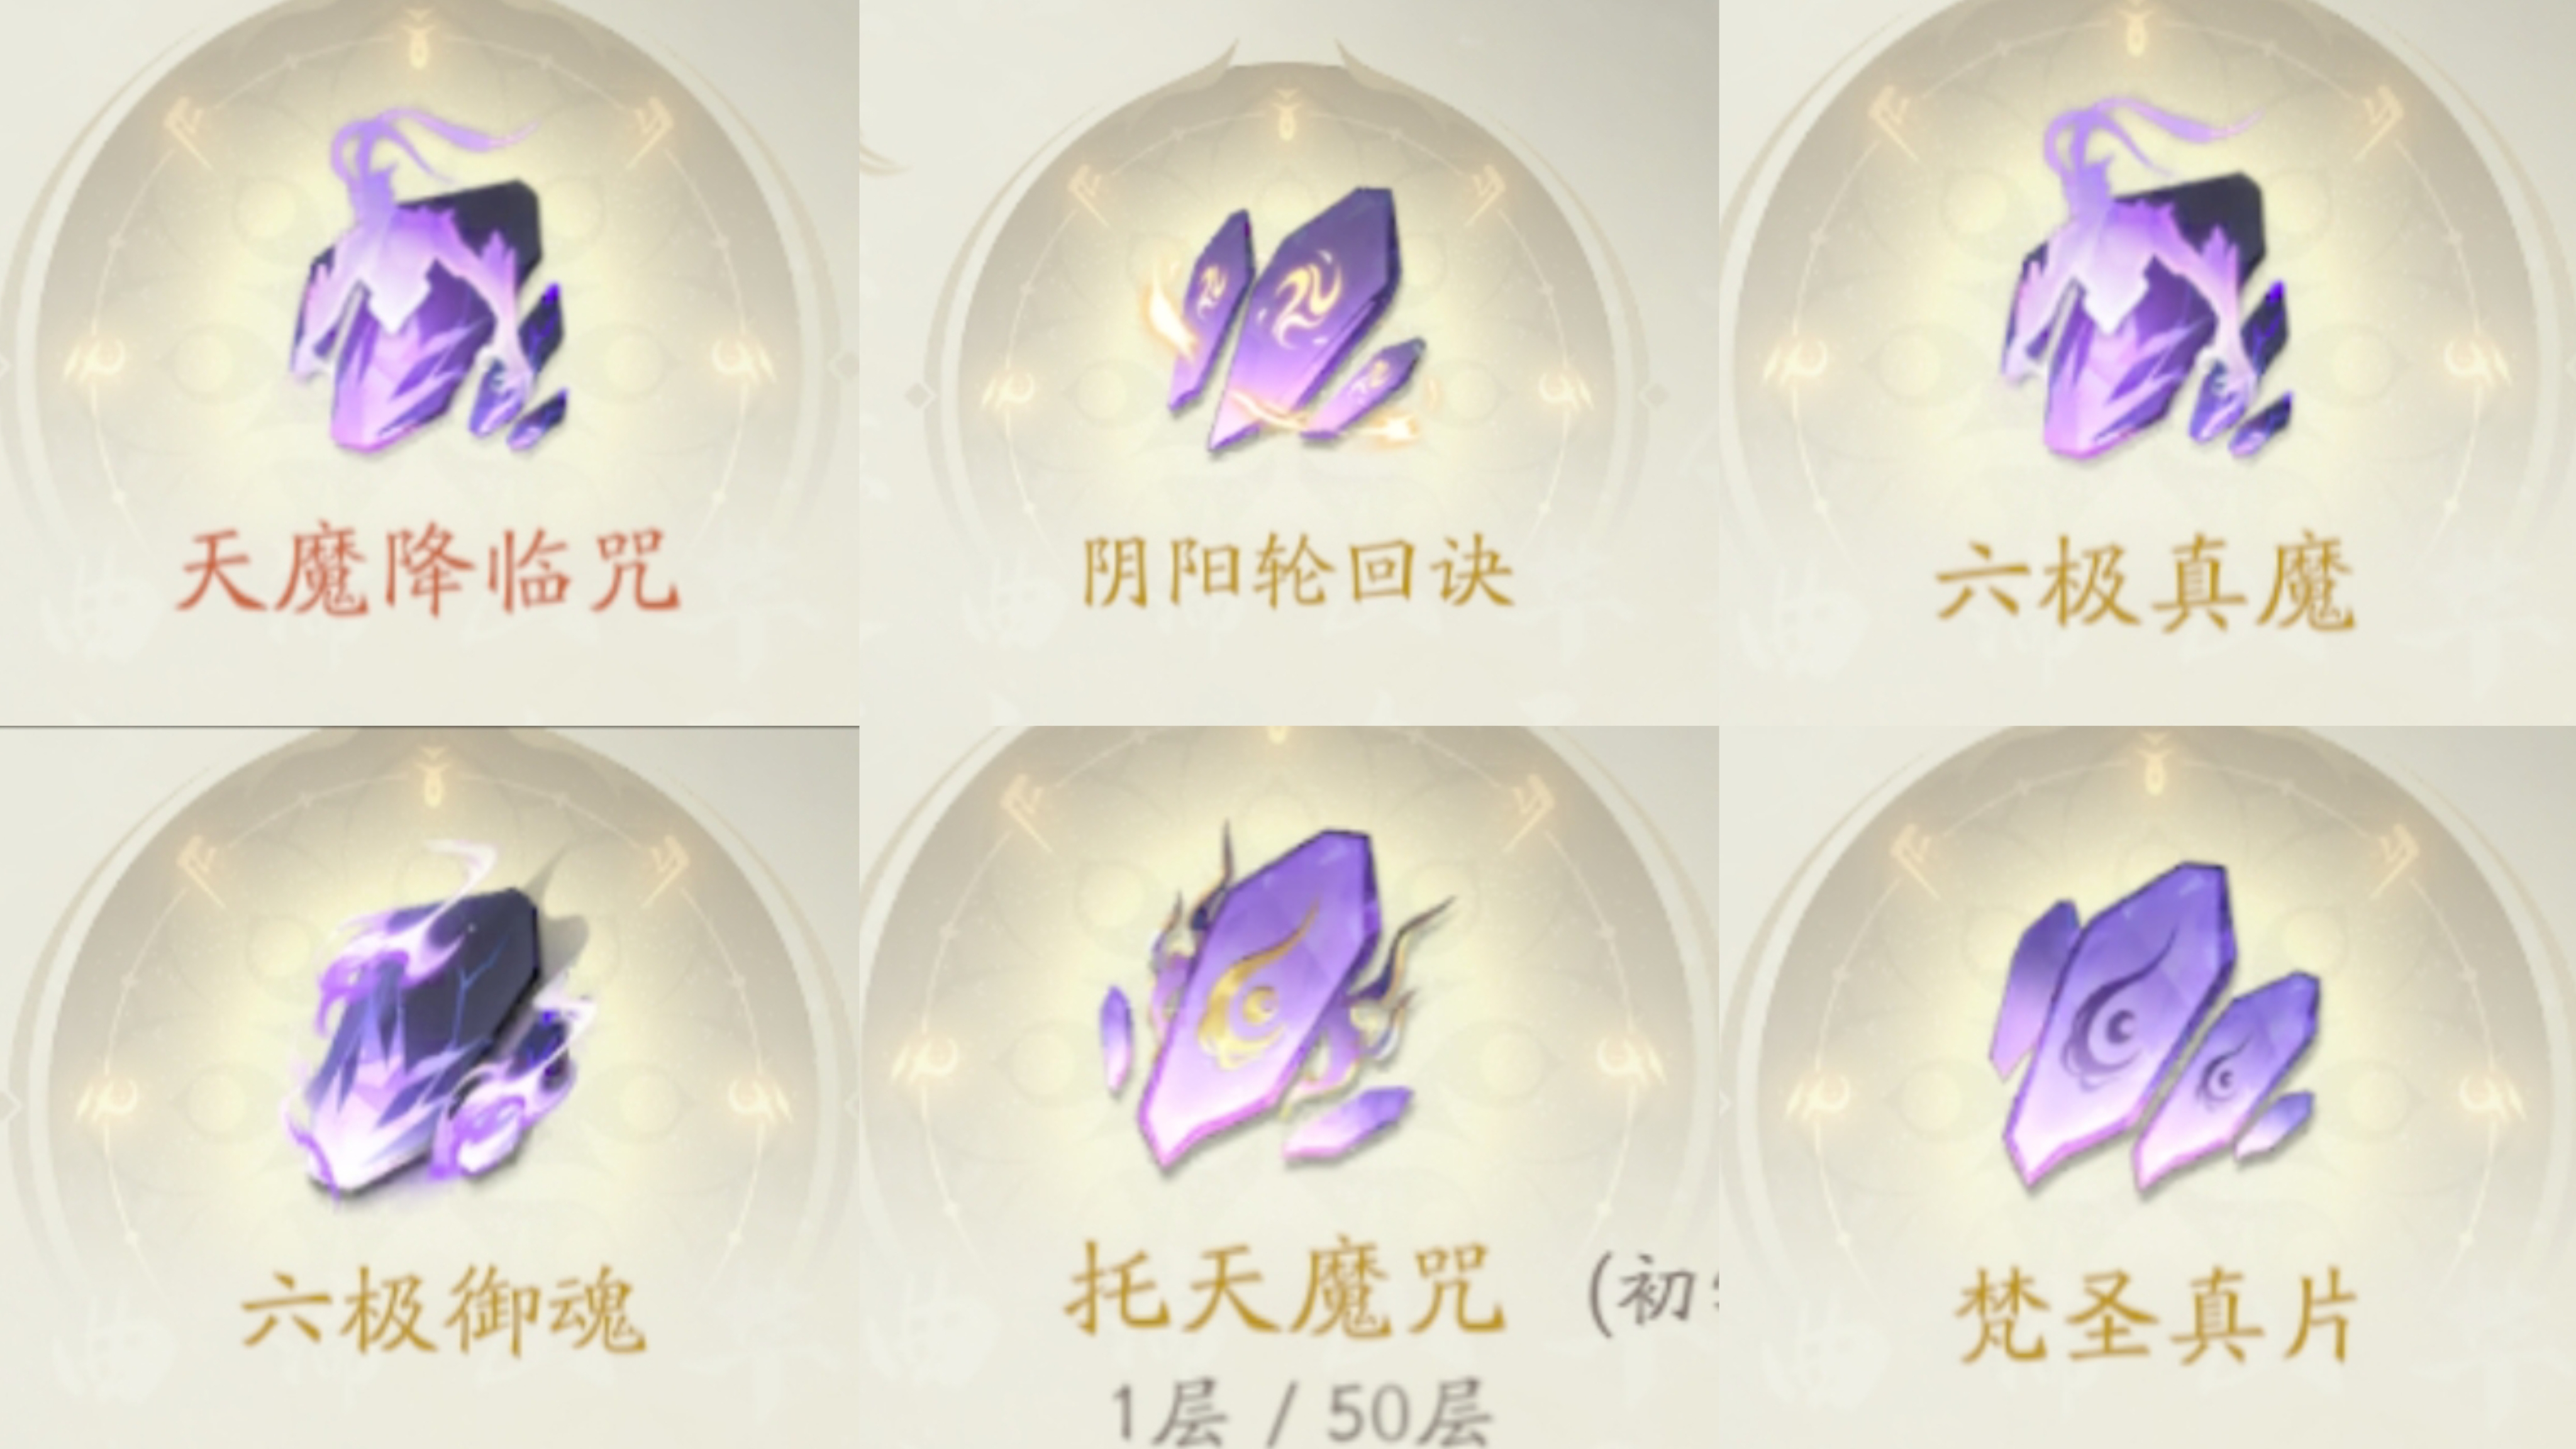Click the red 天魔降临咒 label
The height and width of the screenshot is (1449, 2576).
coord(428,572)
